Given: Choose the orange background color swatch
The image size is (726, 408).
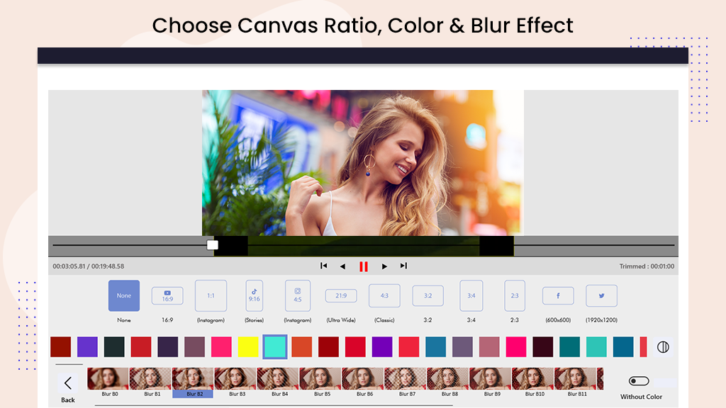Looking at the screenshot, I should (x=302, y=347).
